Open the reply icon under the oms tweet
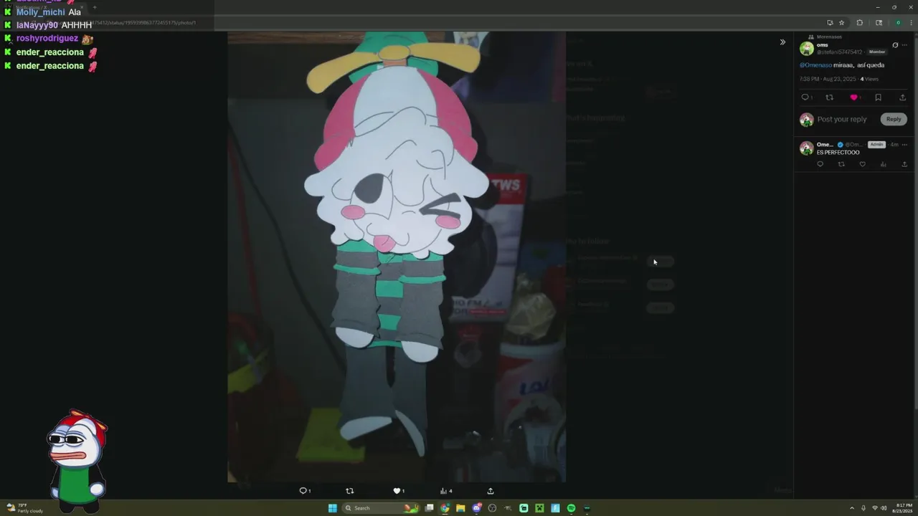Screen dimensions: 918x516 point(805,97)
